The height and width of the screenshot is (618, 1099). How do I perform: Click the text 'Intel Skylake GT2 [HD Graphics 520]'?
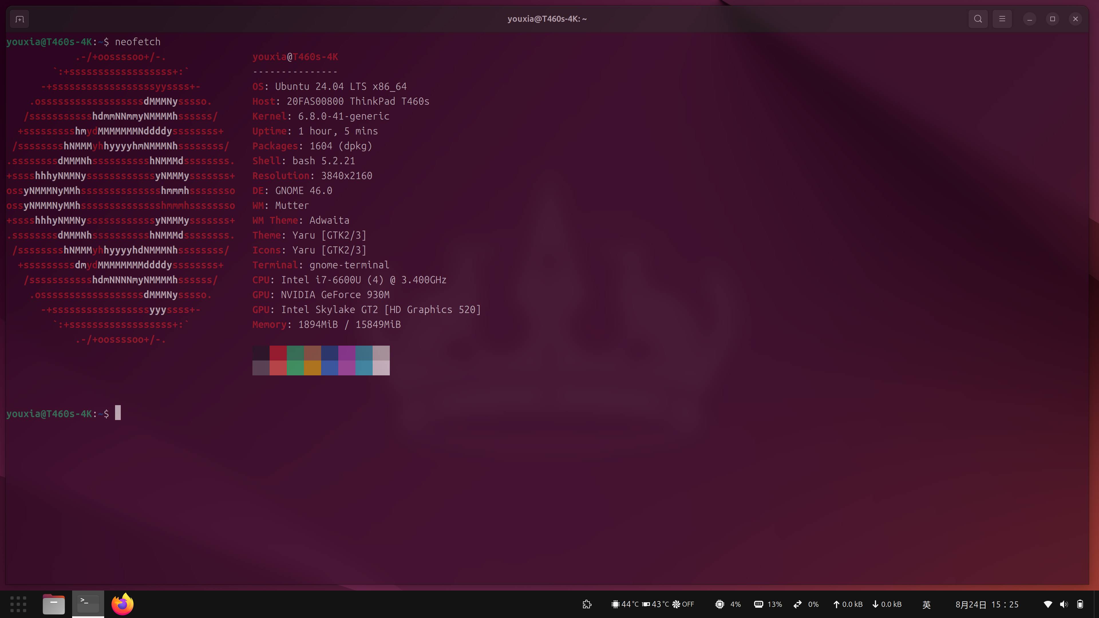[381, 310]
